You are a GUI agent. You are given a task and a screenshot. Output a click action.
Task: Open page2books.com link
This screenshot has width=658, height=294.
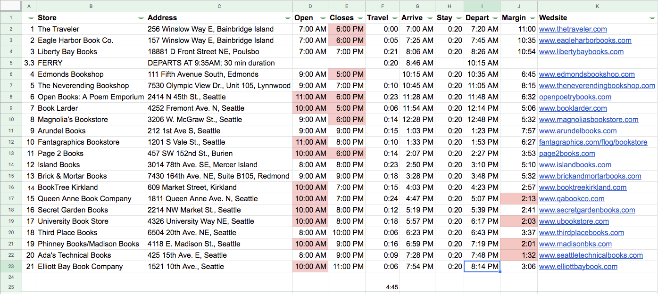pos(567,154)
